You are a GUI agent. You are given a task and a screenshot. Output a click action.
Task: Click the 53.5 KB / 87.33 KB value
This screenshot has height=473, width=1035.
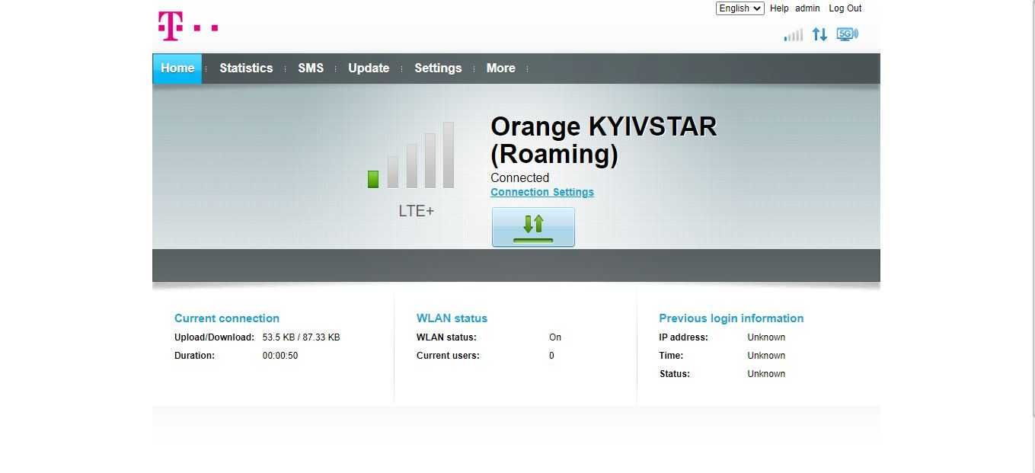[x=302, y=337]
